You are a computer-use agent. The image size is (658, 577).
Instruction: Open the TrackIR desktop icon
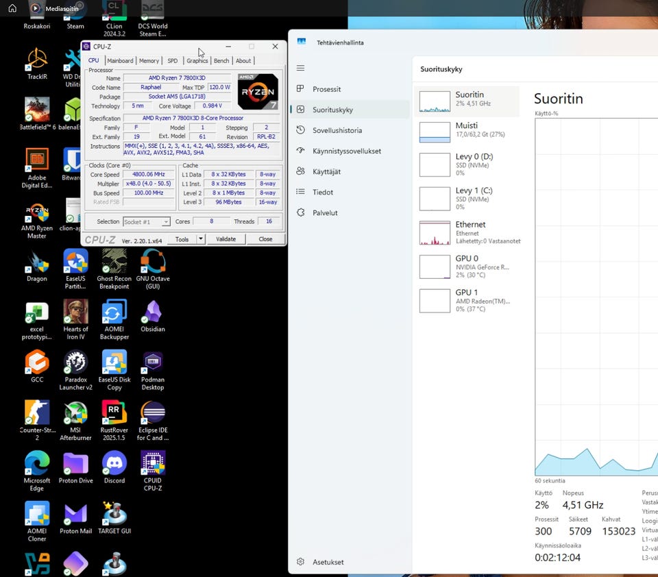click(x=37, y=63)
